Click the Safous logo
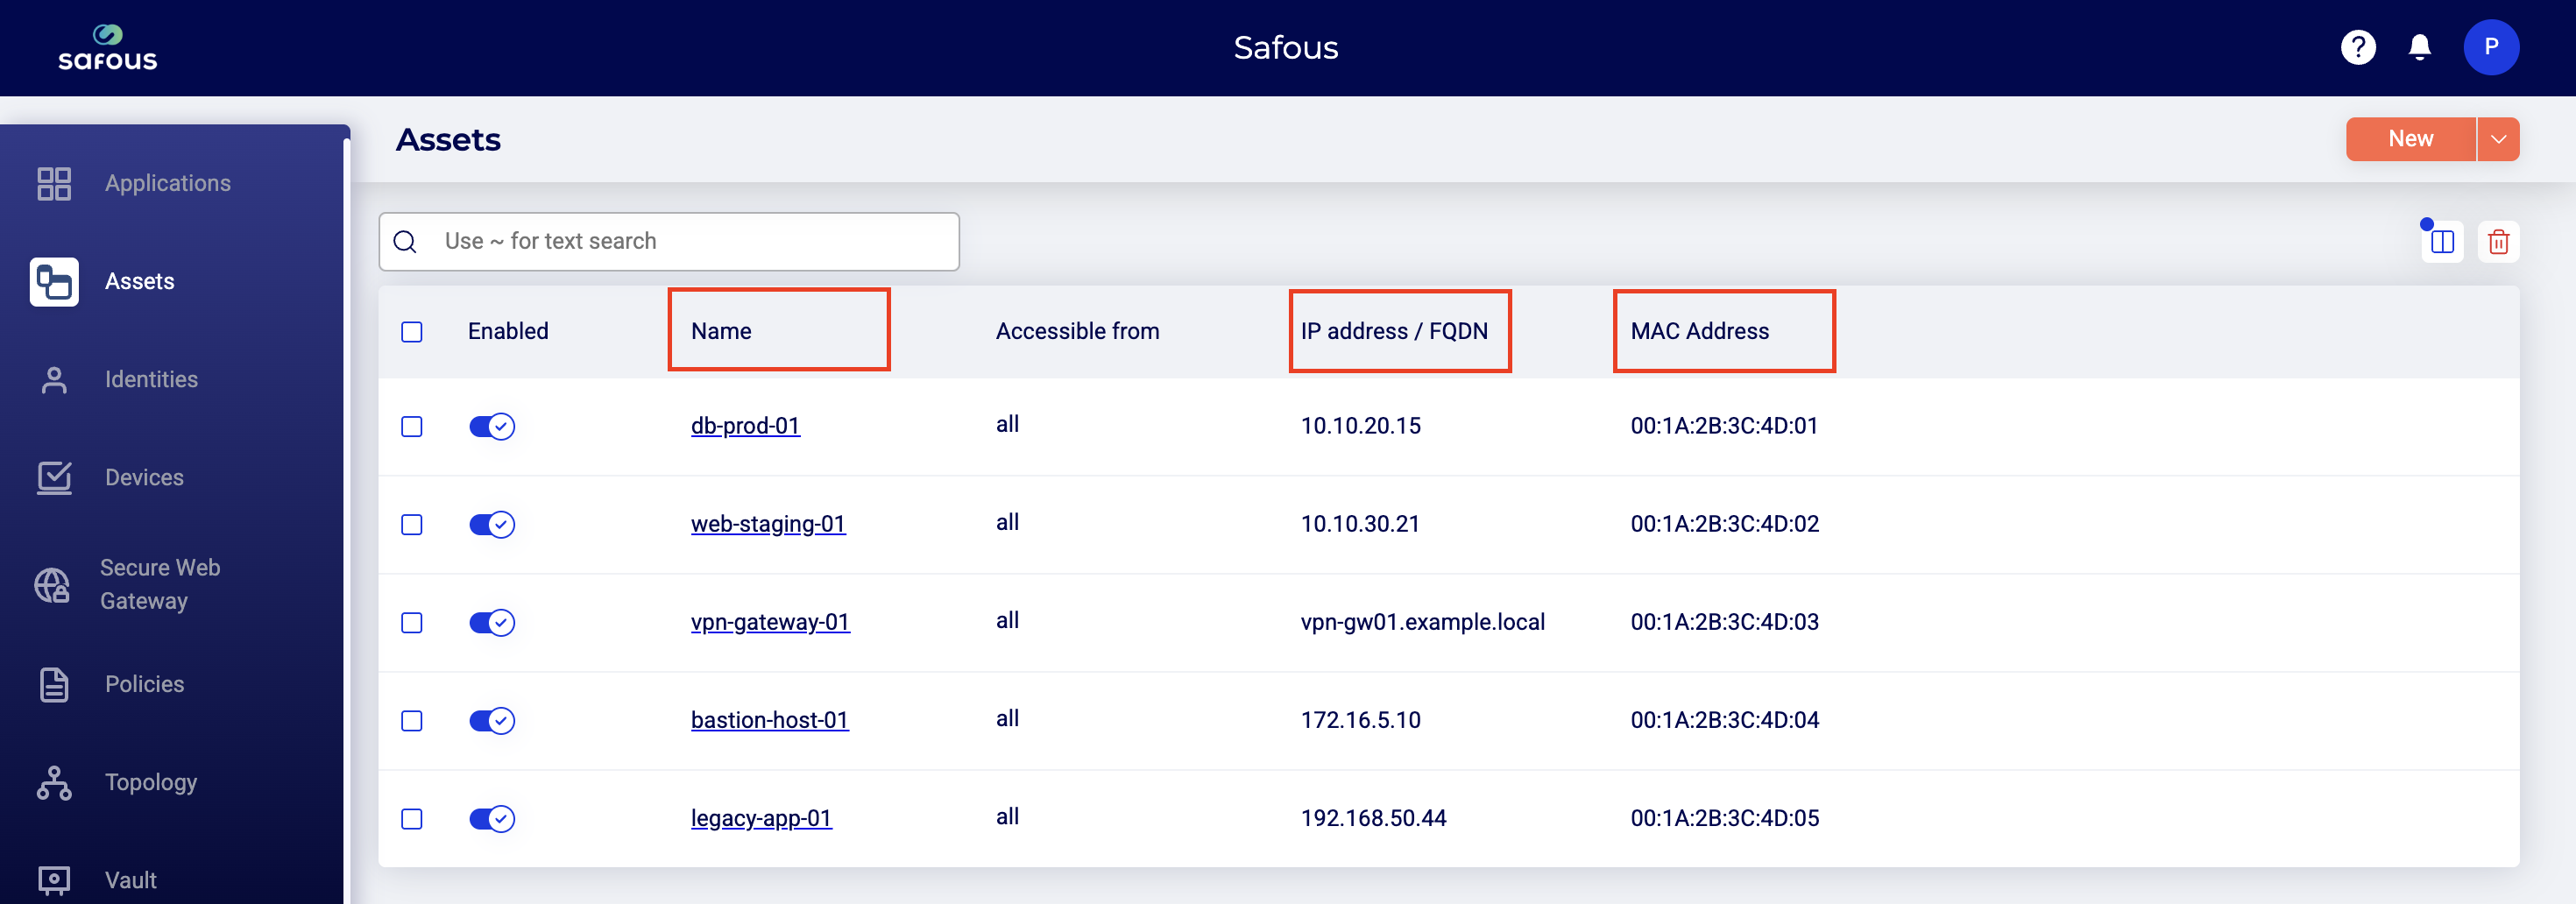The width and height of the screenshot is (2576, 904). click(108, 48)
